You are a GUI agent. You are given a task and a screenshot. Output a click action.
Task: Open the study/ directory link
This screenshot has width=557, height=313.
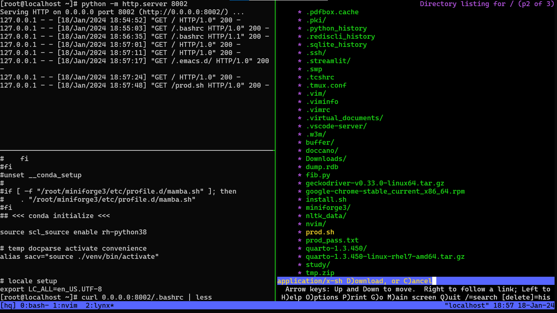point(318,265)
